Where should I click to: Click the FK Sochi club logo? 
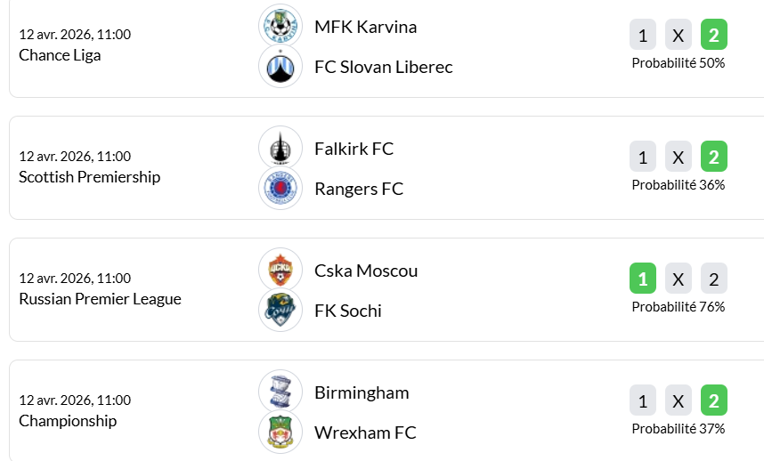click(280, 311)
